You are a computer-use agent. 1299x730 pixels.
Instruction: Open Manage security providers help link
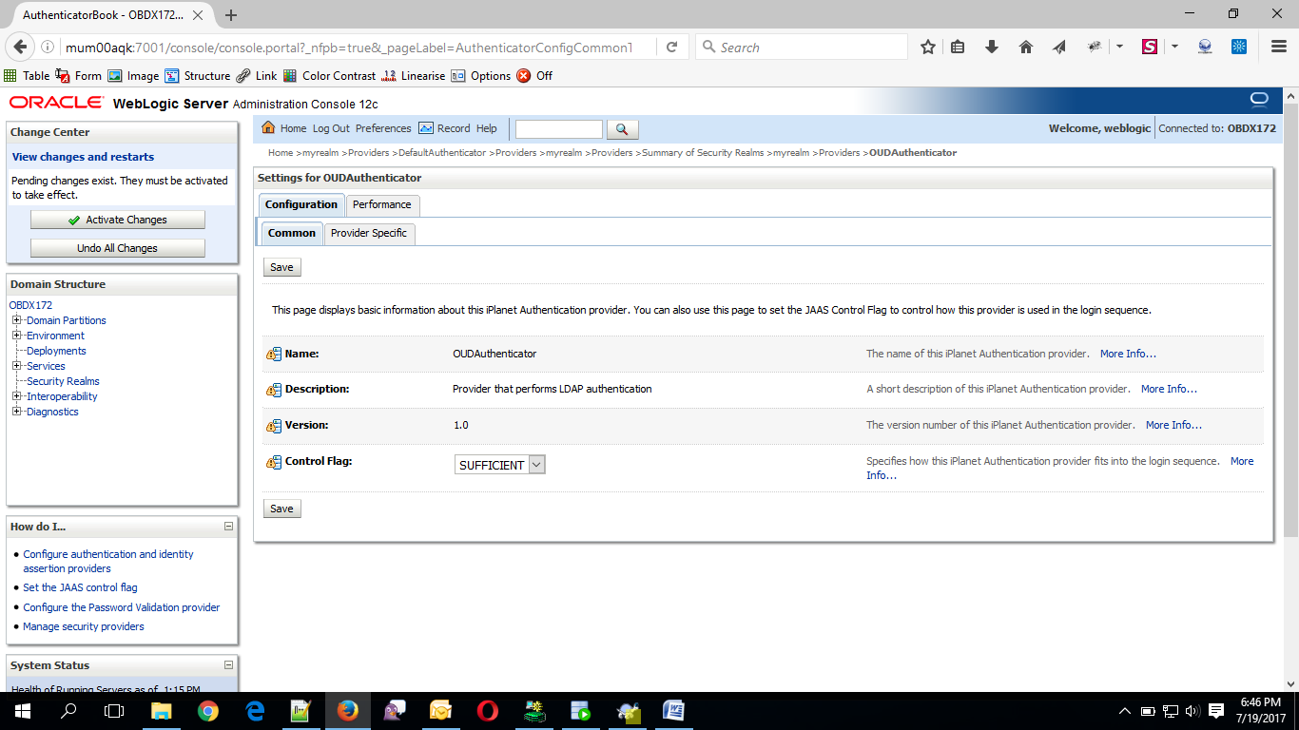[84, 626]
